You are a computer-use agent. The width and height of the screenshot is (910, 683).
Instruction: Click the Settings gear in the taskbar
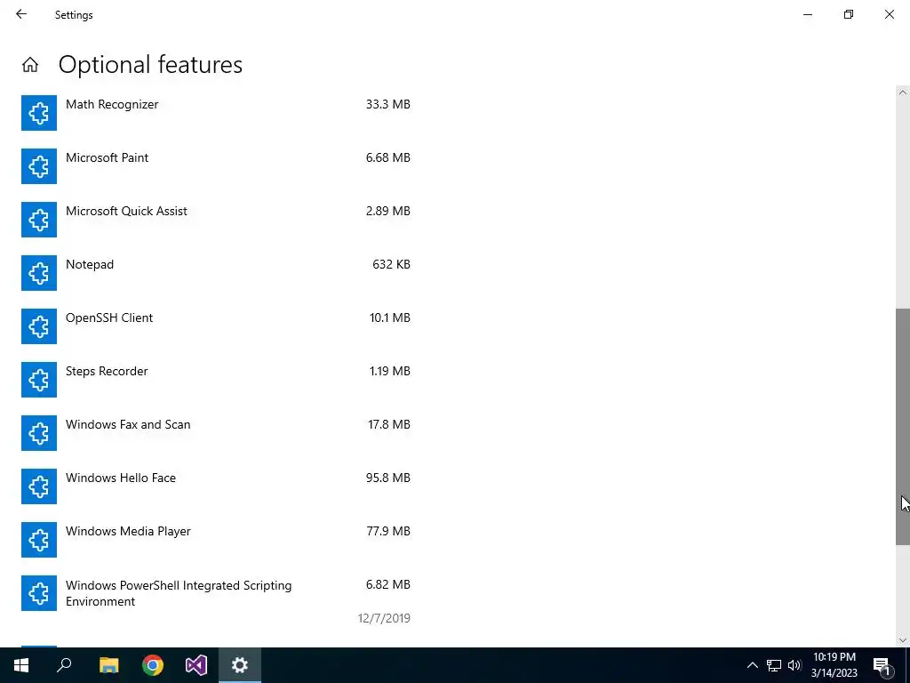pyautogui.click(x=240, y=665)
